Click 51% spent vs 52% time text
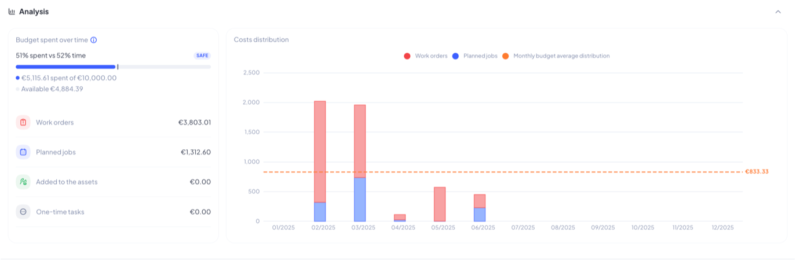This screenshot has height=261, width=796. 50,56
